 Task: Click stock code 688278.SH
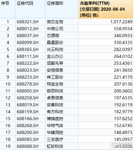(x=27, y=84)
